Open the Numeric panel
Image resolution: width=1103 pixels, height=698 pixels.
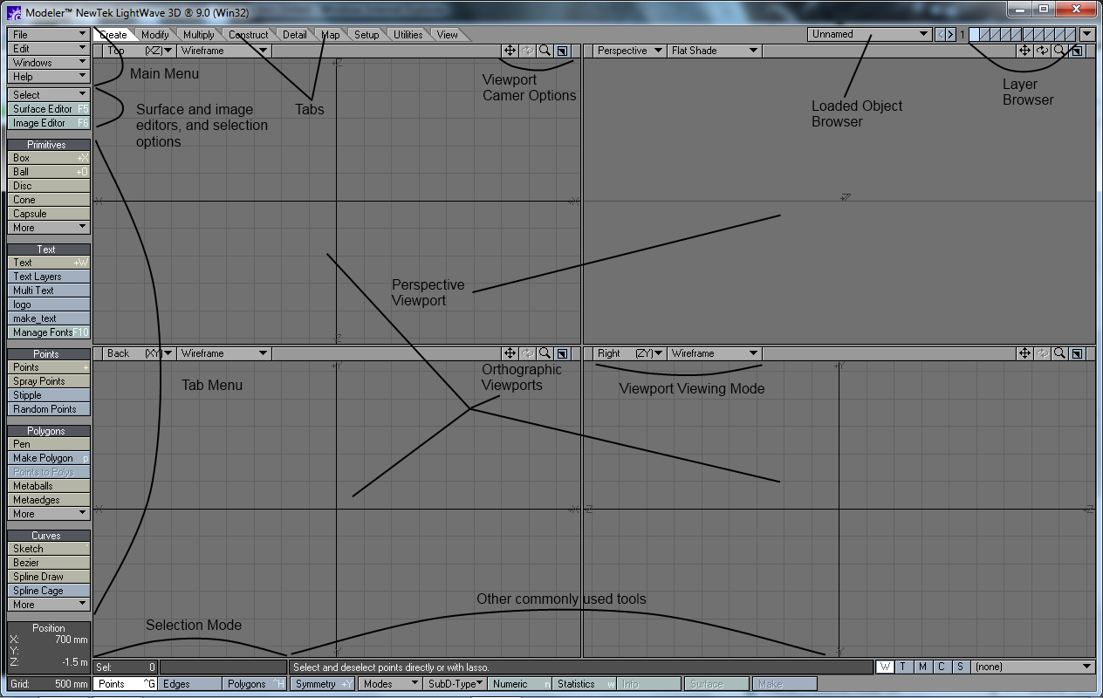[520, 684]
